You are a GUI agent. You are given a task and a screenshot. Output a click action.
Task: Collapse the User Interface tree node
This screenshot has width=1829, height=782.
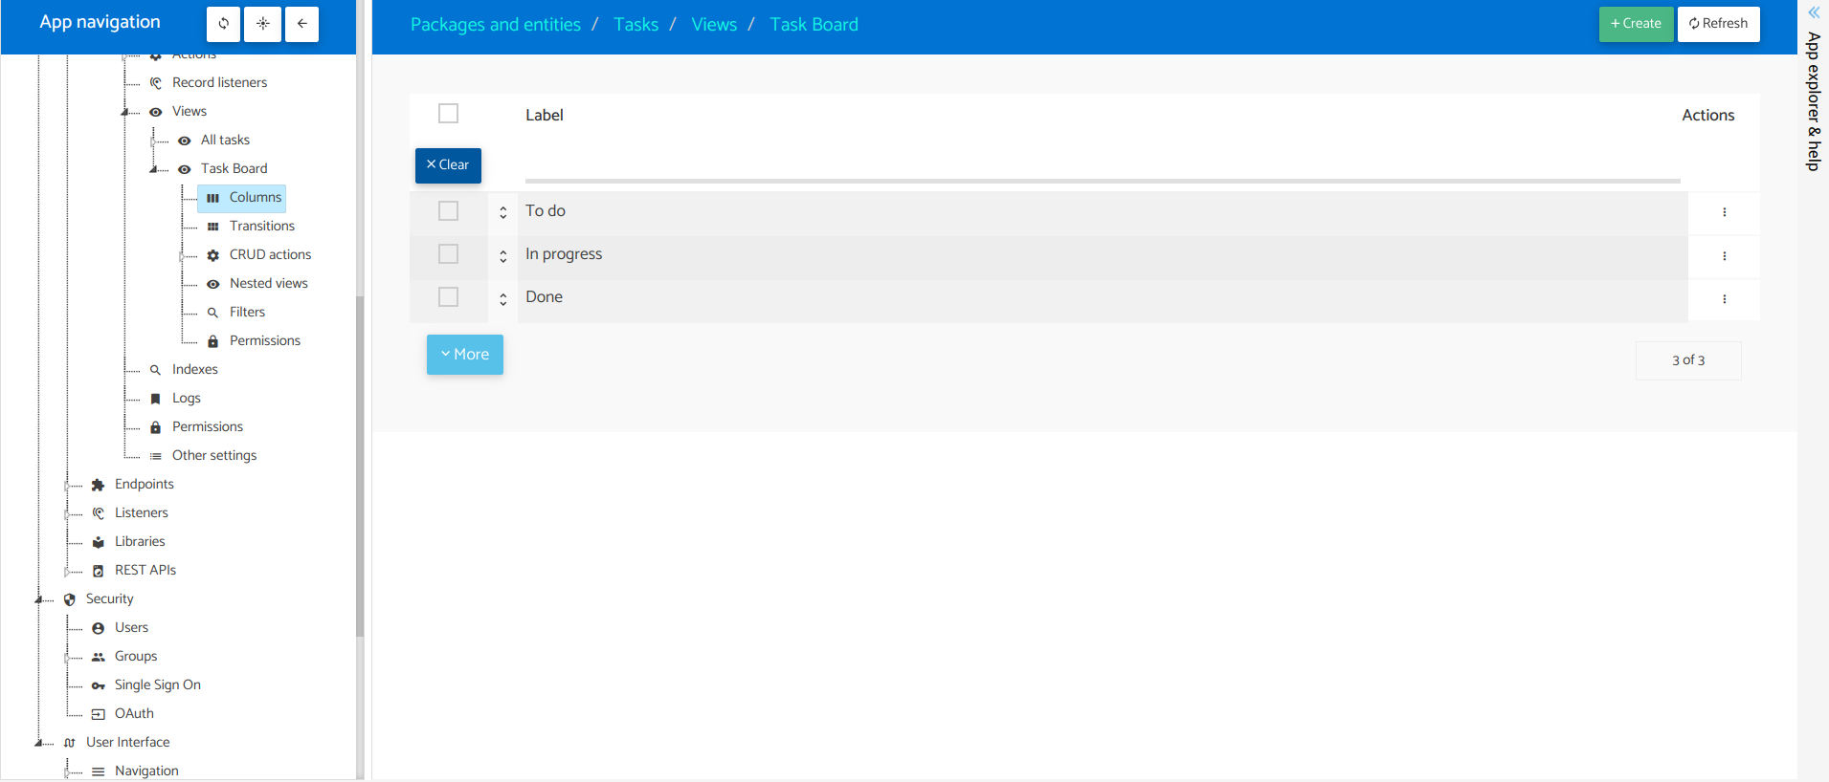[39, 743]
